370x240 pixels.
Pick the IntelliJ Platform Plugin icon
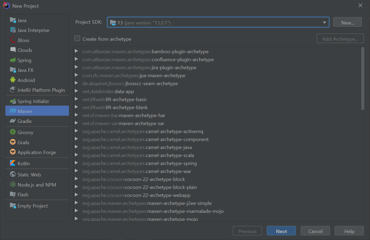tap(13, 90)
